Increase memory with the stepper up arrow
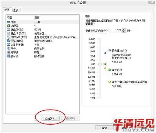Viewport: 156px width, 133px height. coord(124,30)
